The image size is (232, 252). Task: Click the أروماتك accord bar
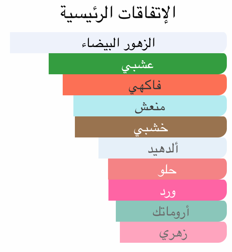coord(171,211)
